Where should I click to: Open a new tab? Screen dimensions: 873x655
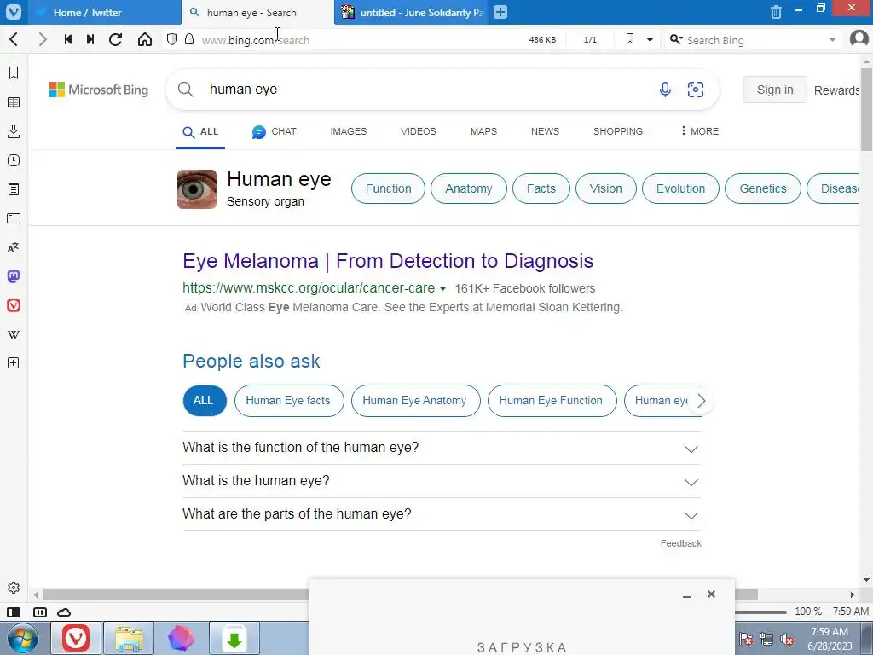point(500,12)
